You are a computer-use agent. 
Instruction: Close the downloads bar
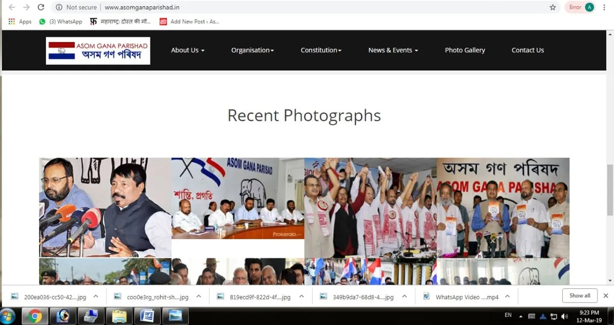coord(606,295)
